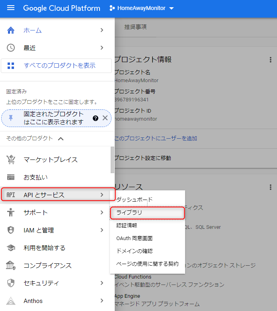The image size is (277, 311).
Task: Expand the 最近 submenu chevron
Action: pyautogui.click(x=102, y=48)
